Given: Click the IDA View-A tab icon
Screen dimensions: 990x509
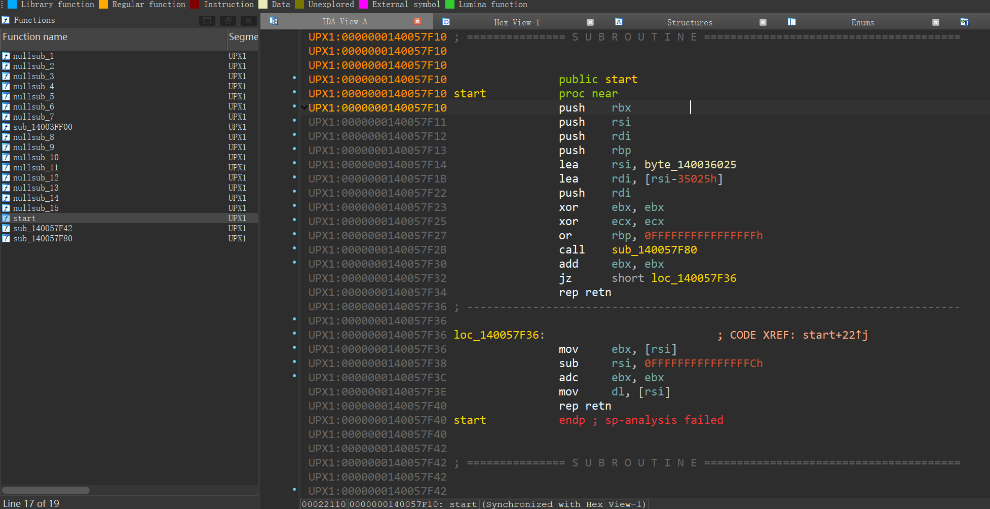Looking at the screenshot, I should click(274, 21).
